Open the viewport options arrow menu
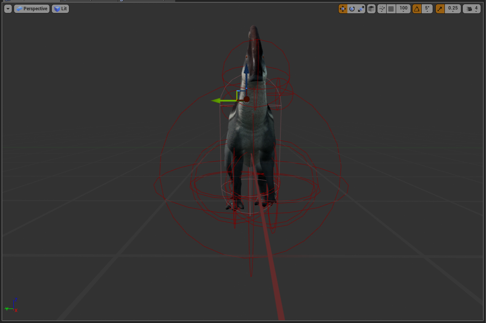 [x=8, y=9]
